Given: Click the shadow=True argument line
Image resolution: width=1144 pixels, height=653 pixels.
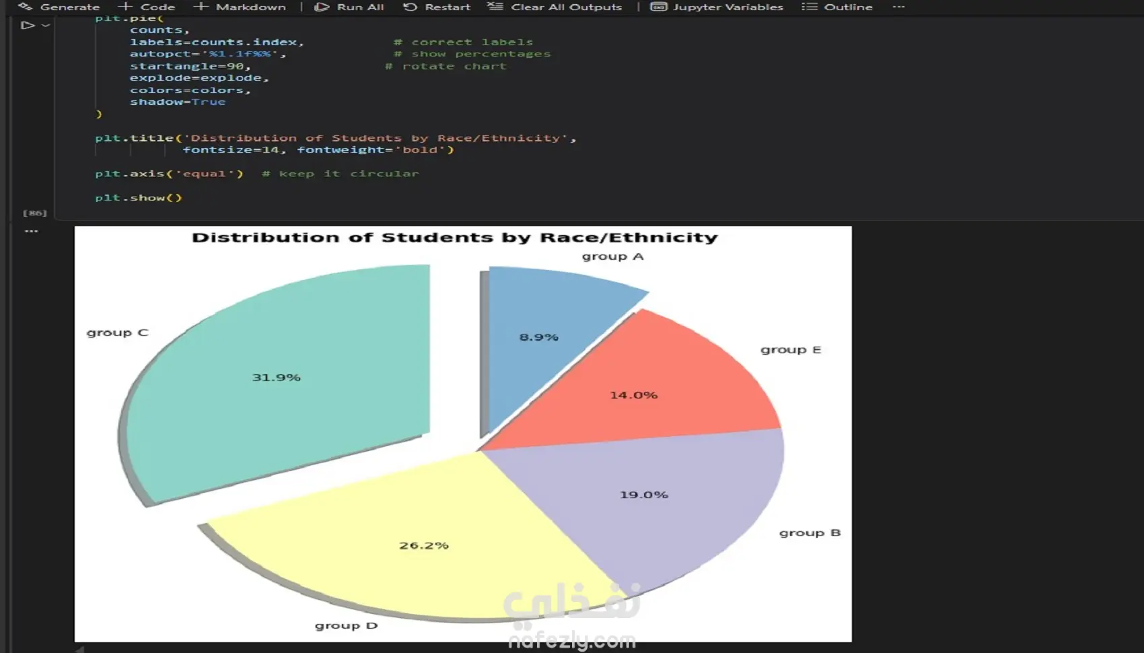Looking at the screenshot, I should pyautogui.click(x=178, y=102).
